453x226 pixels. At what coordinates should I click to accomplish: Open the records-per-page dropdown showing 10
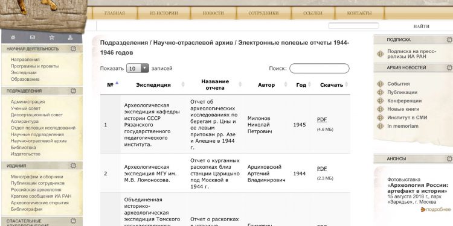138,68
